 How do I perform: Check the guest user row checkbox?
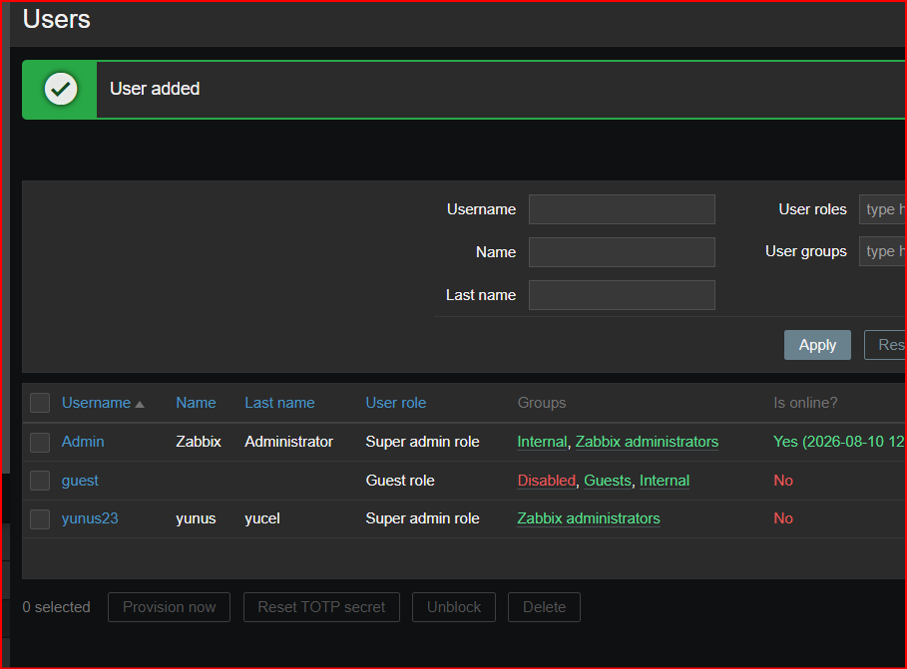coord(40,480)
